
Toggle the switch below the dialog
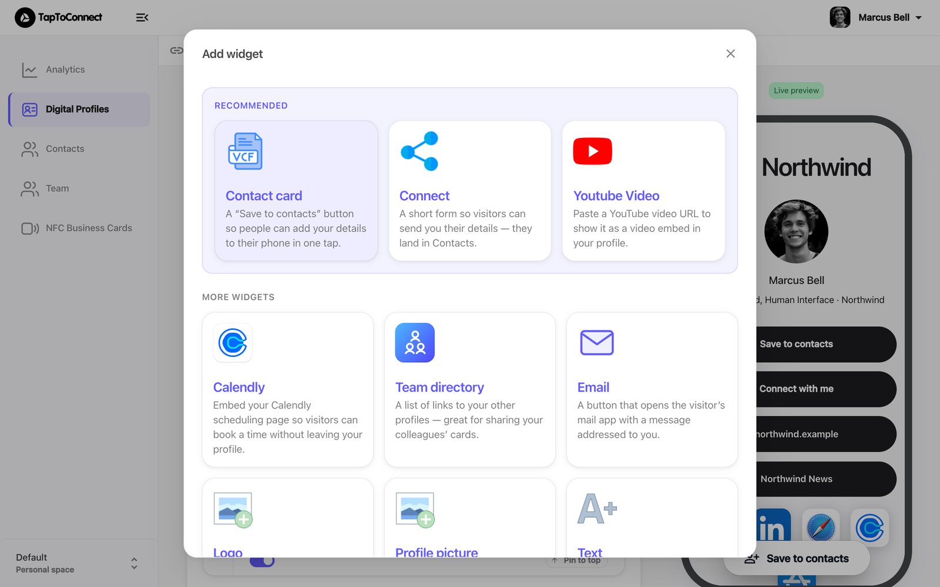pos(262,562)
